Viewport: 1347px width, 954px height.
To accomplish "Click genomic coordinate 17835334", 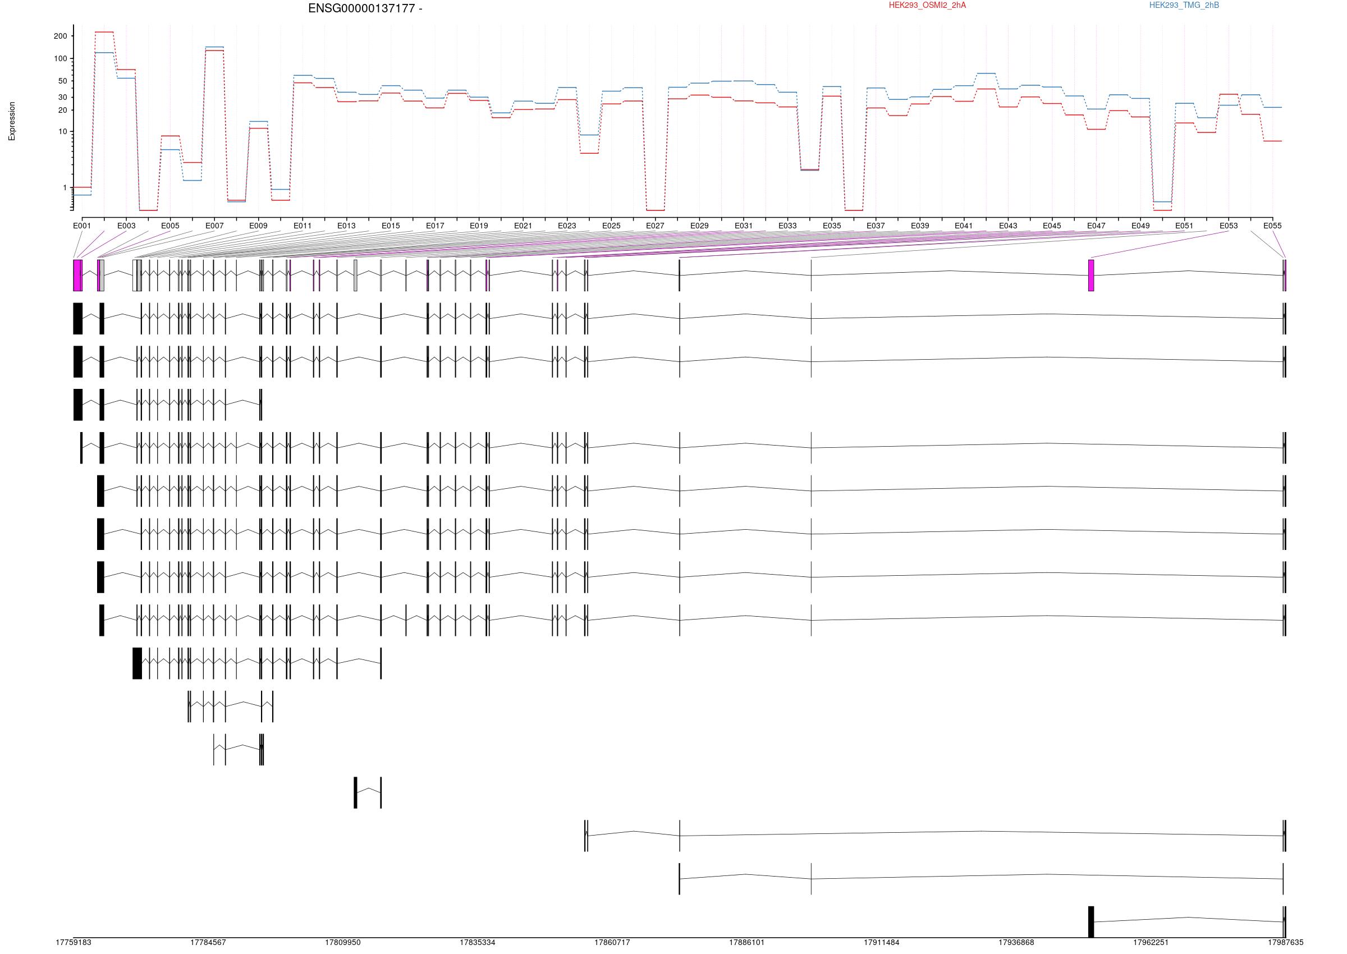I will [478, 942].
